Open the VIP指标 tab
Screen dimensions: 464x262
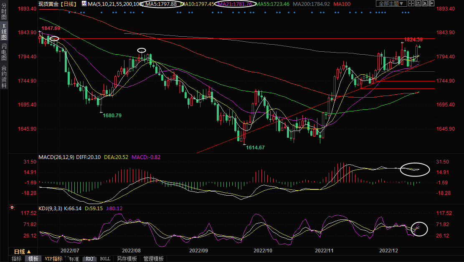53,259
